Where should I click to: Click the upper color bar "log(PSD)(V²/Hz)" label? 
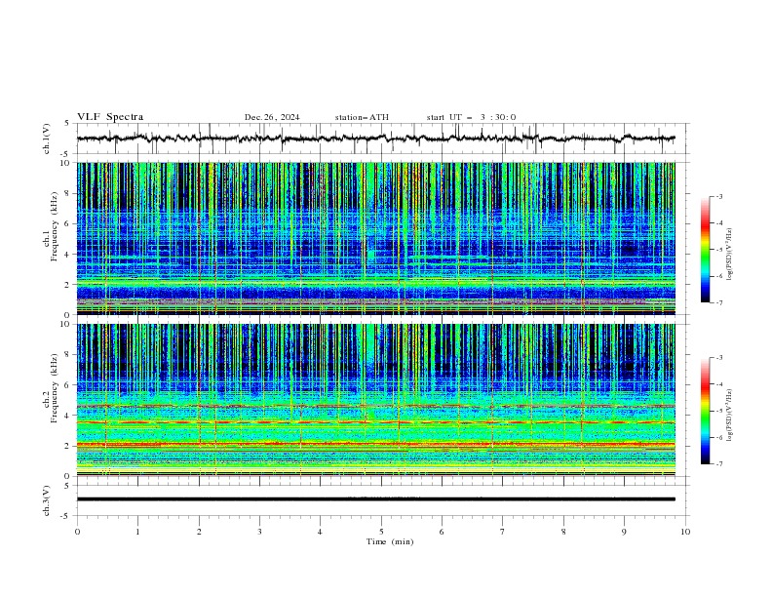(x=730, y=255)
